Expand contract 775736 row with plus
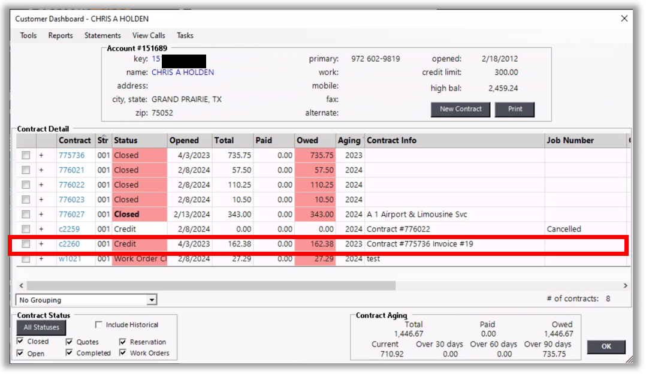 pos(41,155)
